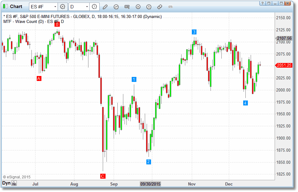Click the Nov time axis label
Viewport: 298px width, 192px height.
coord(192,184)
